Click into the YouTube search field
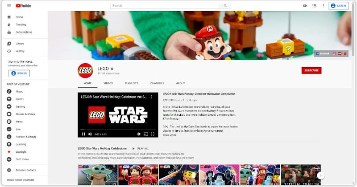 (165, 6)
